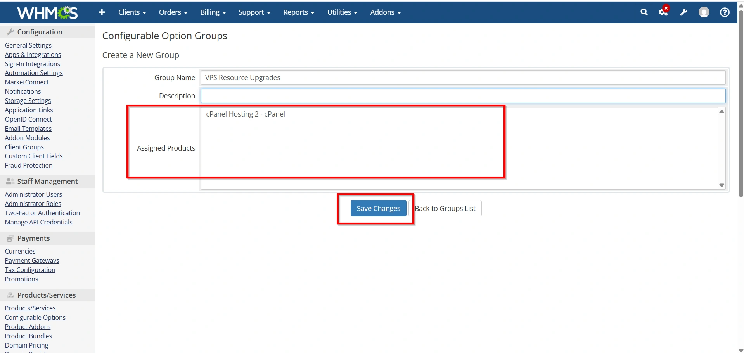Open Application Links link
The width and height of the screenshot is (744, 353).
click(x=29, y=110)
